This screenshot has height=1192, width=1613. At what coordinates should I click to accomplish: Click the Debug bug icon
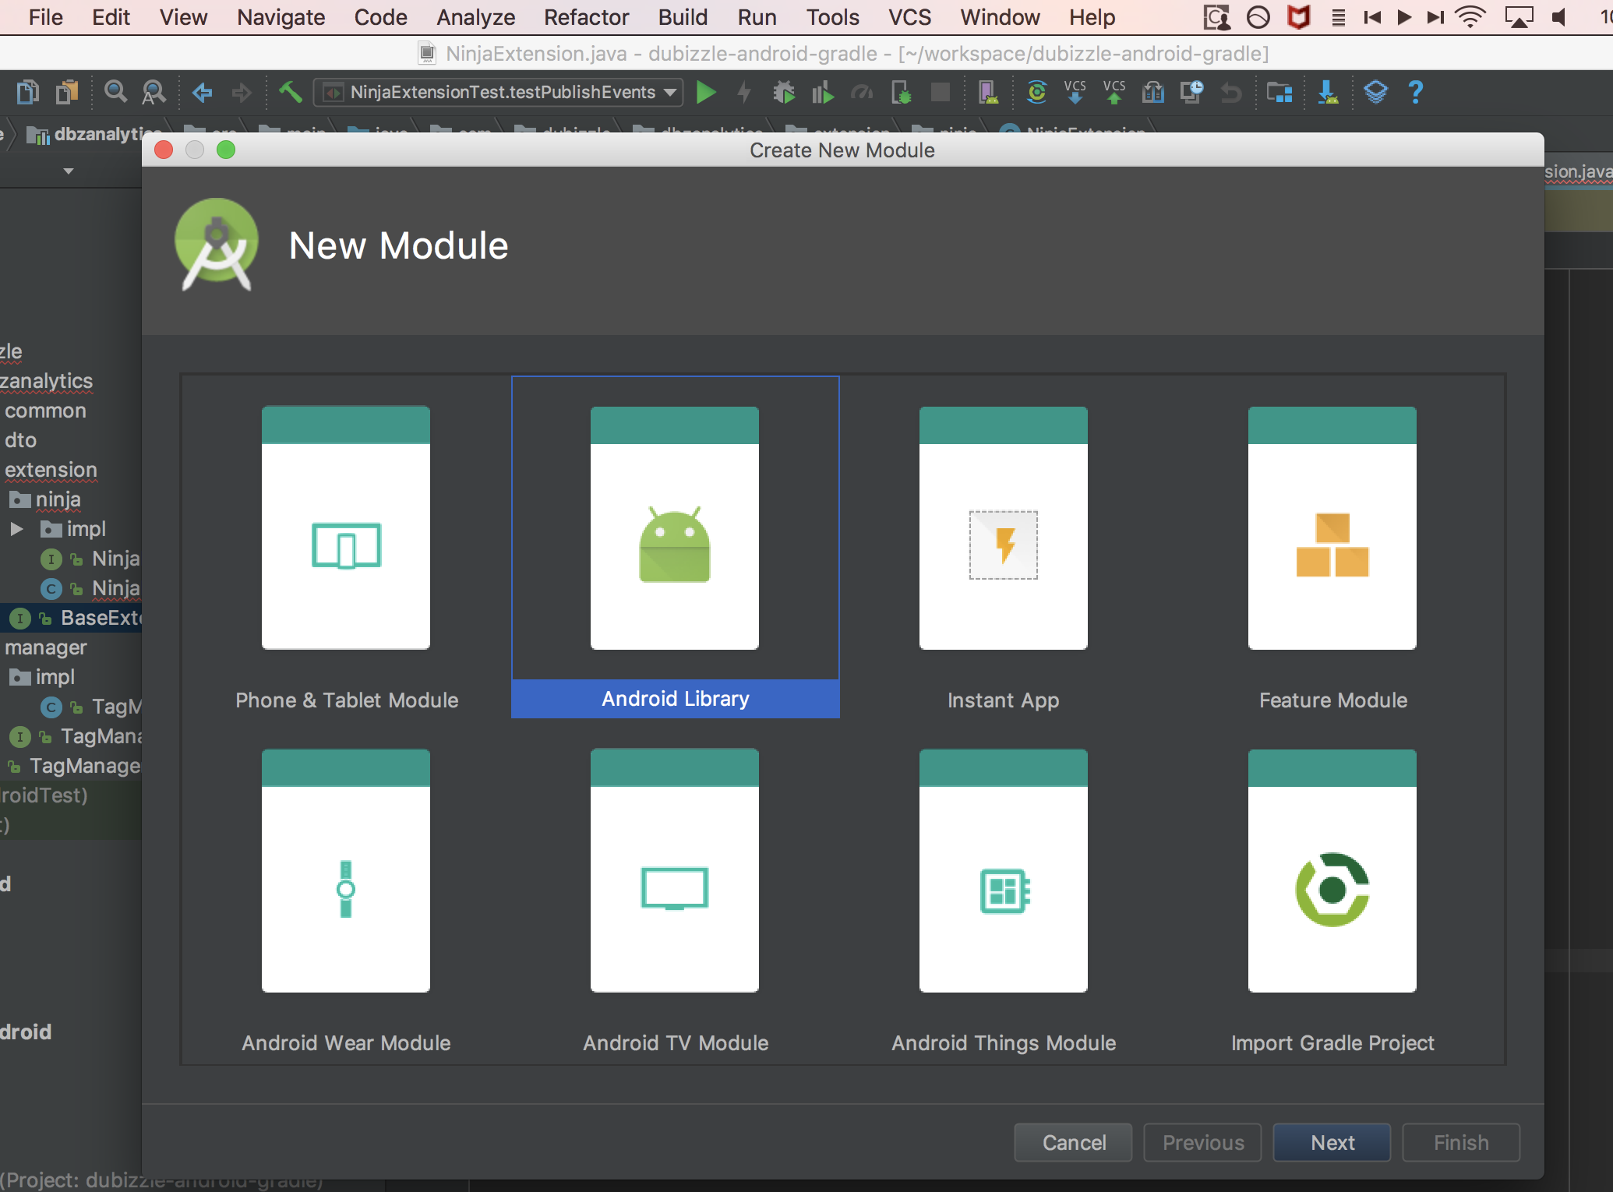783,93
